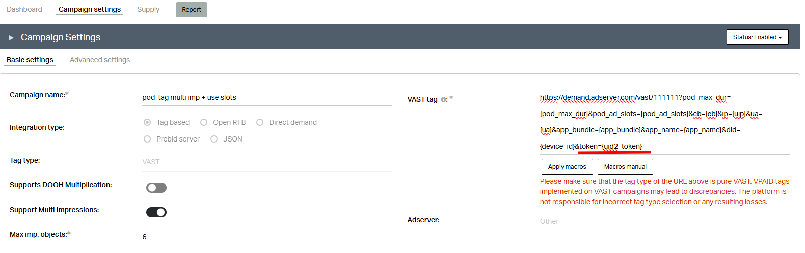Open the Status: Enabled dropdown
Screen dimensions: 805x253
tap(757, 37)
